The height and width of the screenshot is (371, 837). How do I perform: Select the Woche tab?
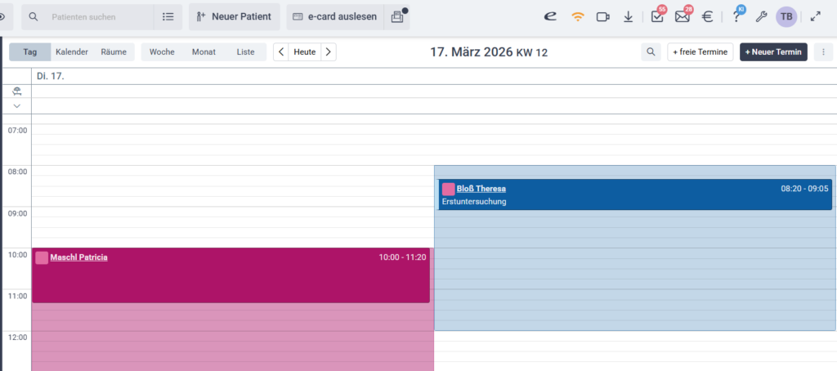(162, 52)
